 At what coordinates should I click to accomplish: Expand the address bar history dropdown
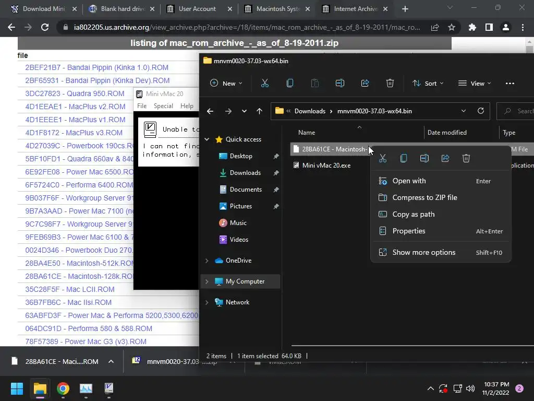(x=464, y=111)
